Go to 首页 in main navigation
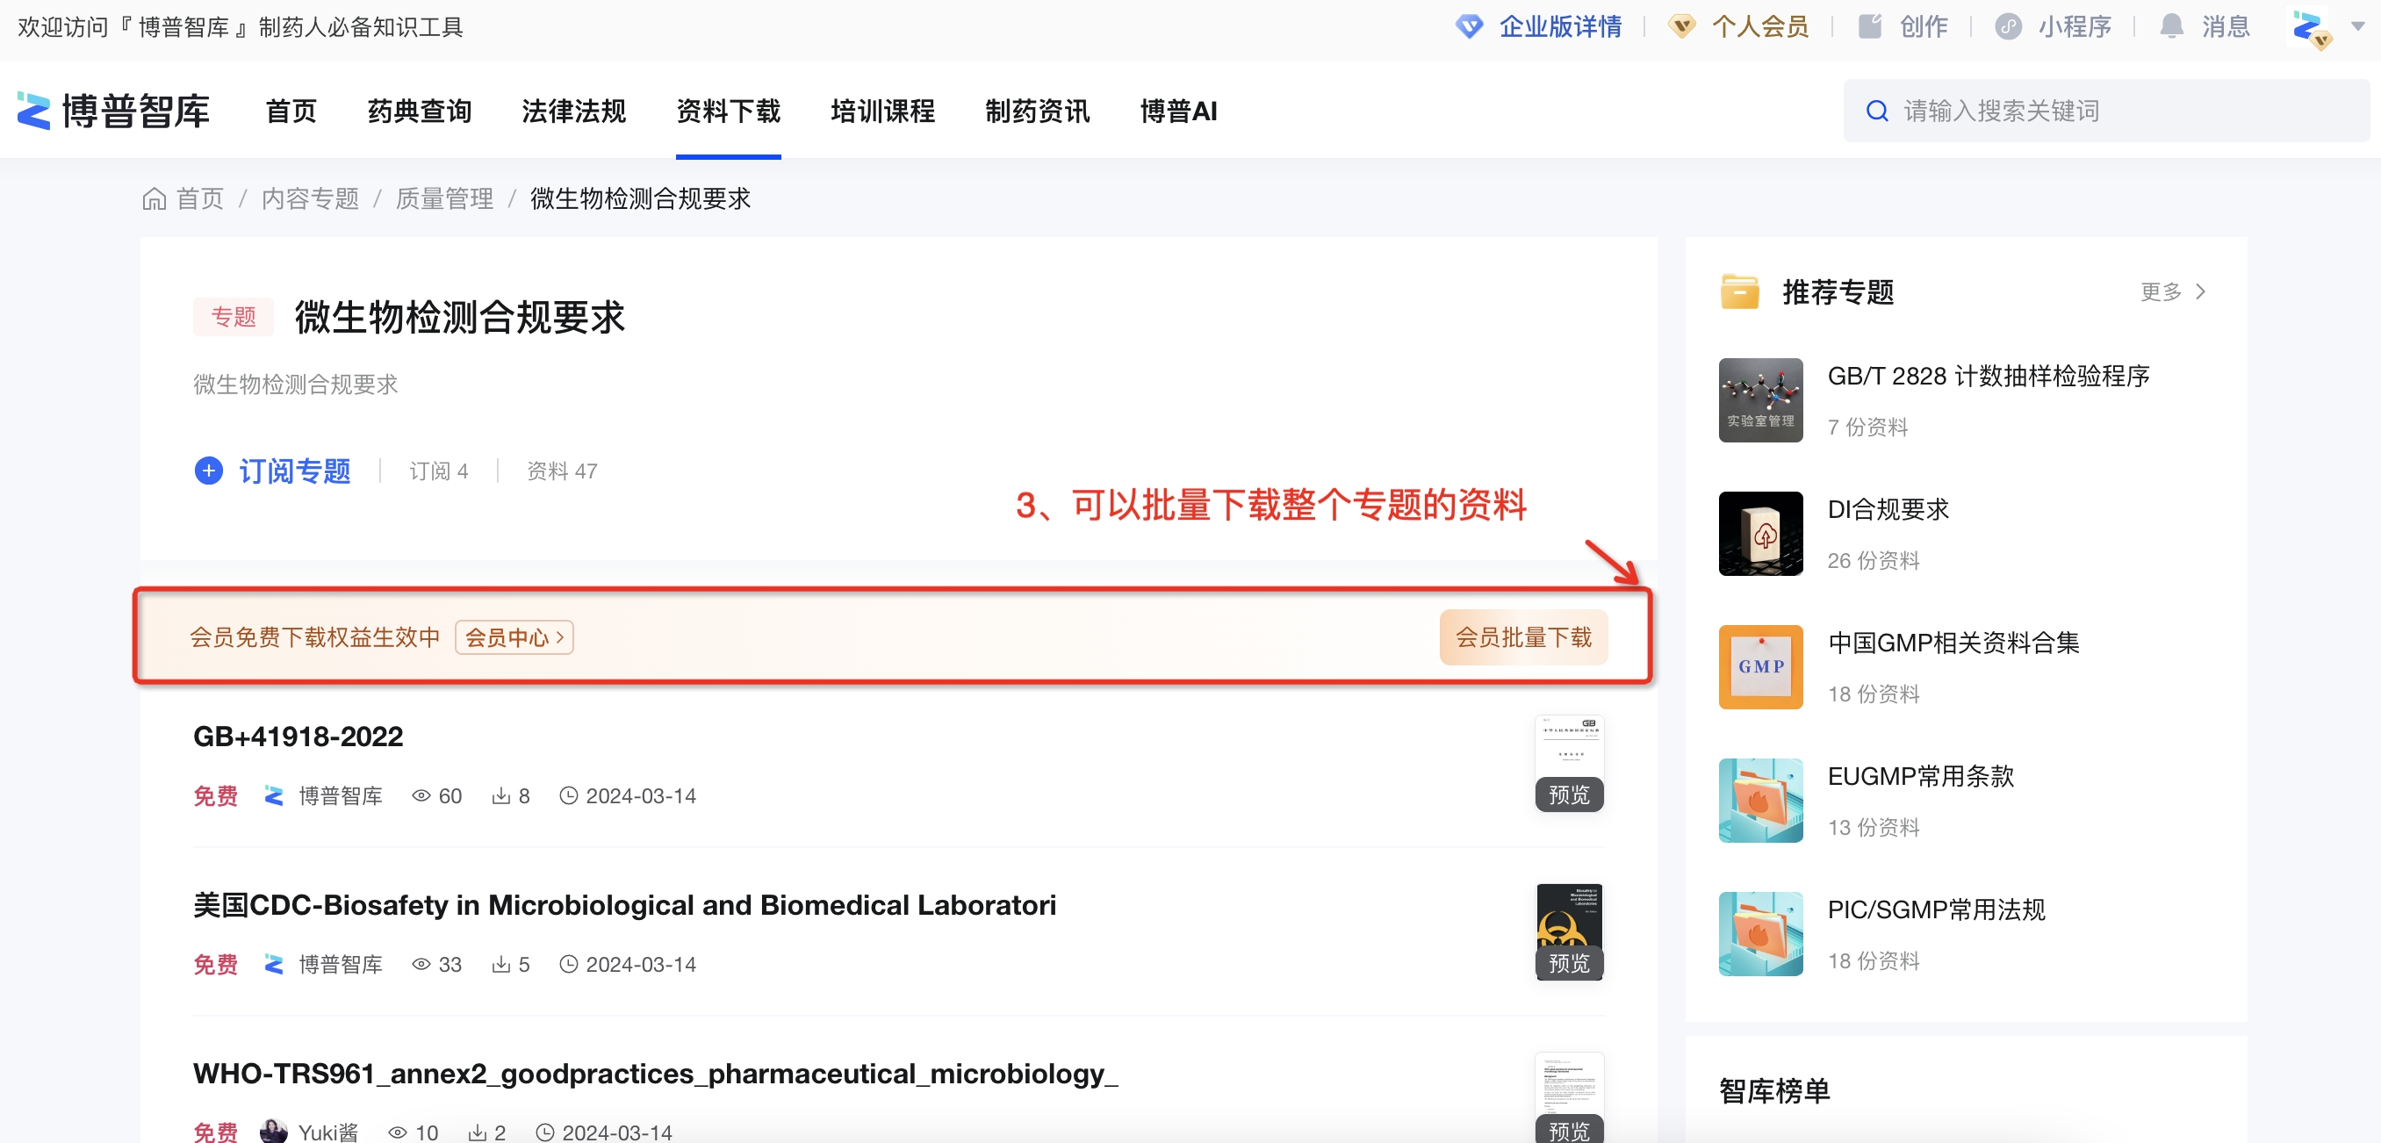2381x1143 pixels. pyautogui.click(x=291, y=111)
